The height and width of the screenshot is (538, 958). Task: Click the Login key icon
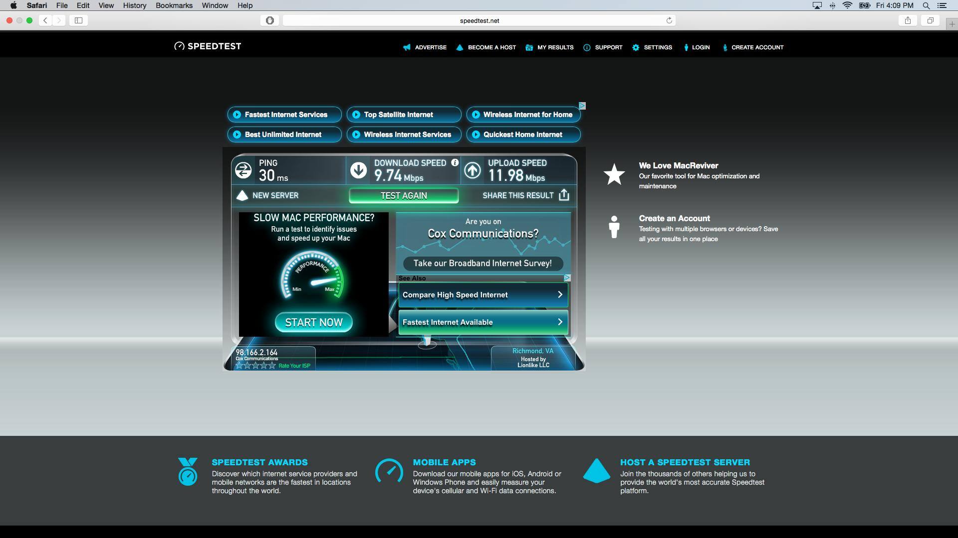[x=687, y=47]
